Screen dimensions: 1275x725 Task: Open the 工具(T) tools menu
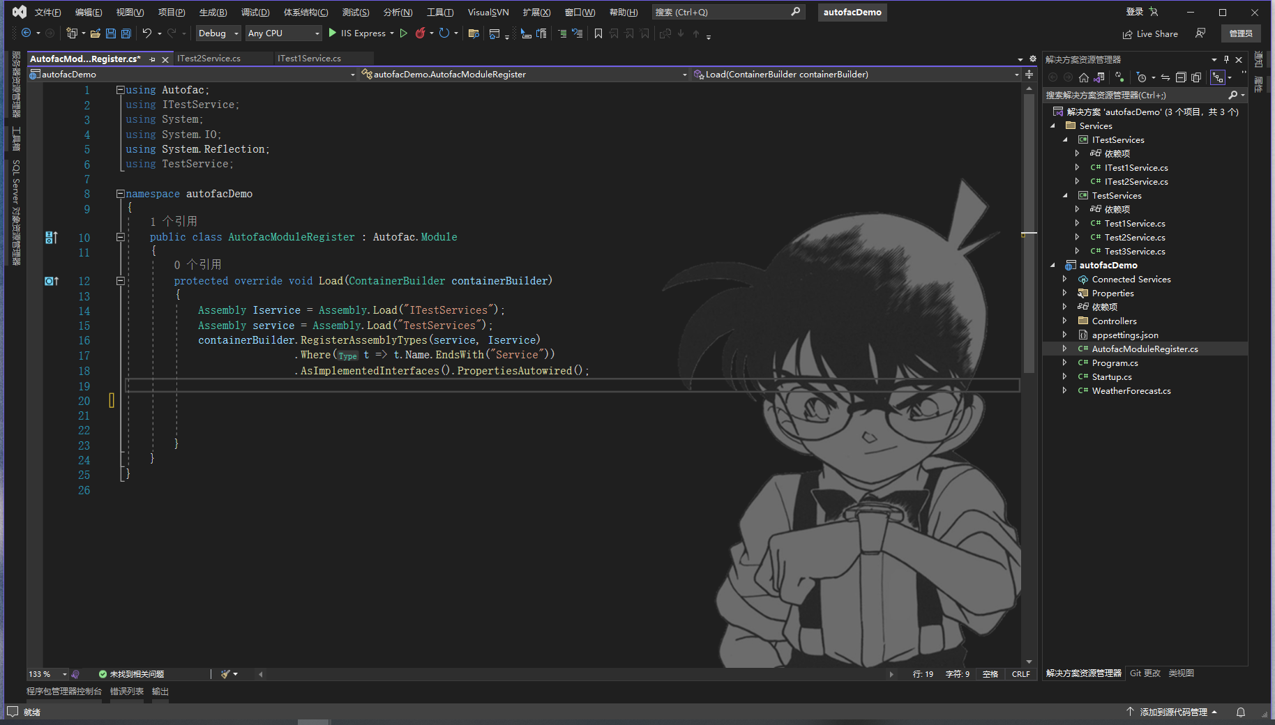(440, 12)
